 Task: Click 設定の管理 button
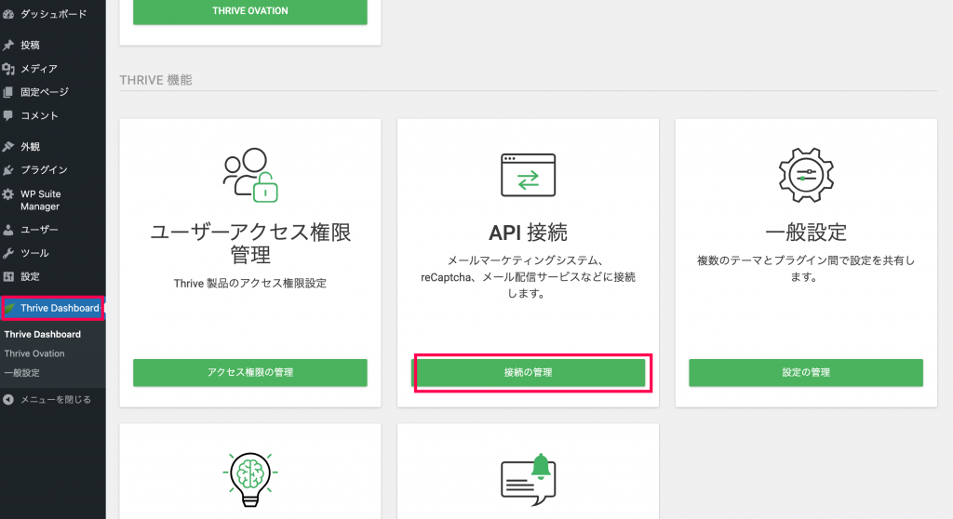click(x=806, y=373)
